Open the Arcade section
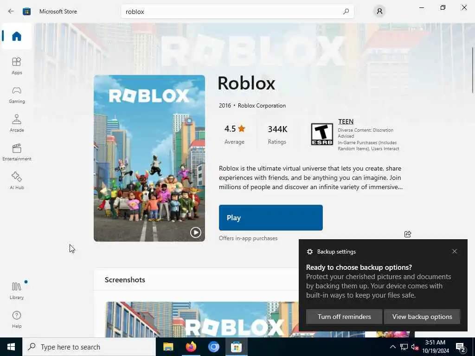This screenshot has width=475, height=356. pyautogui.click(x=17, y=123)
